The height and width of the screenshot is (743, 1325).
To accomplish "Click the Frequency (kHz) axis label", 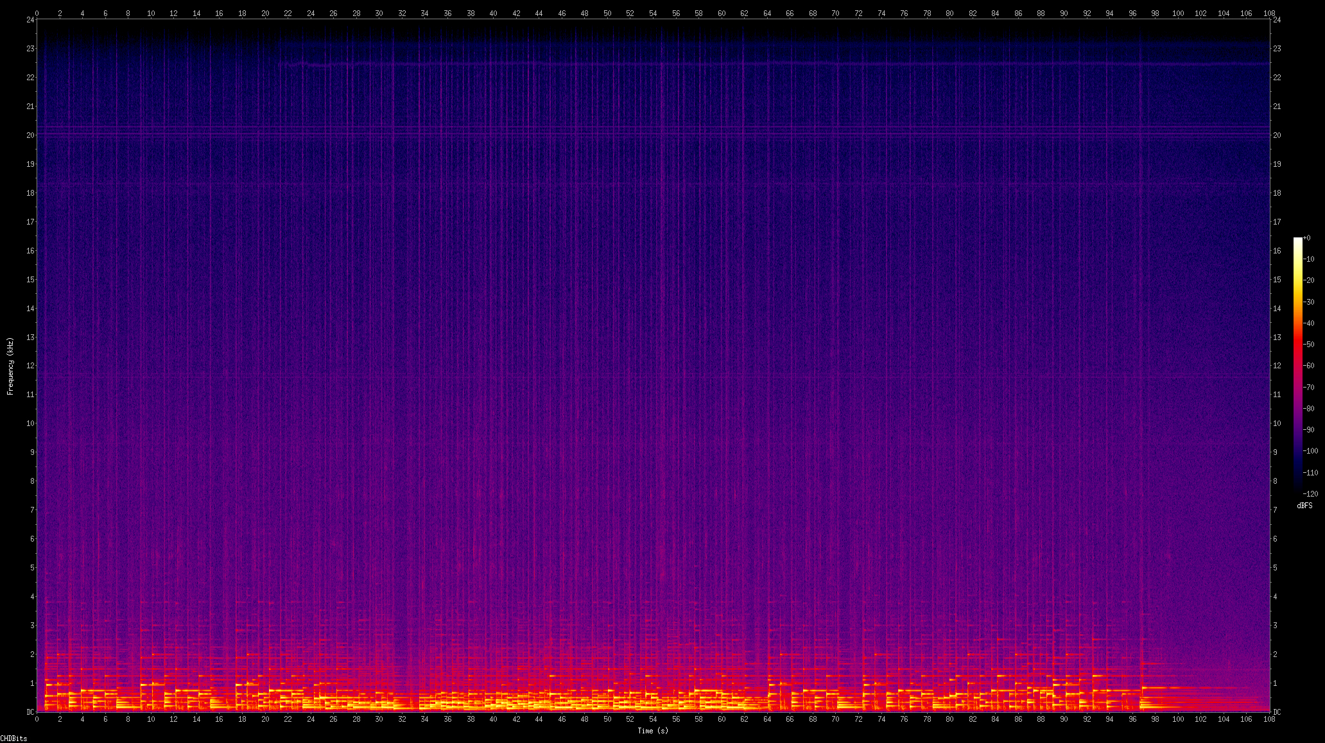I will tap(10, 366).
